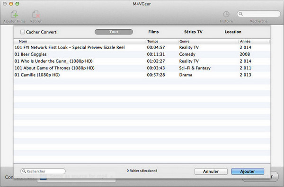The image size is (284, 187).
Task: Select the Tout filter tab
Action: pyautogui.click(x=114, y=32)
